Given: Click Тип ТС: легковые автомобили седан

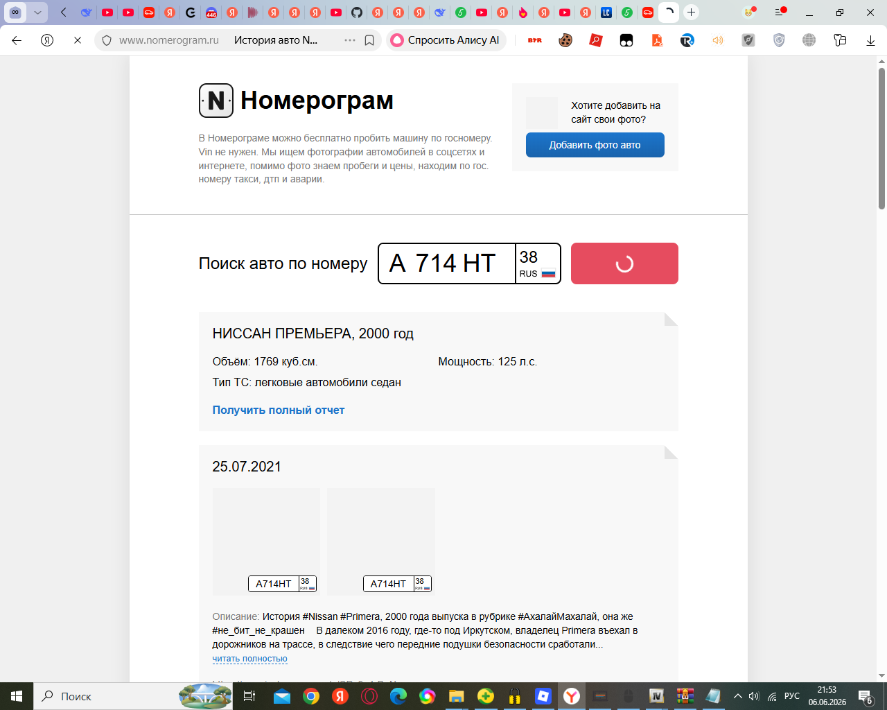Looking at the screenshot, I should tap(307, 382).
